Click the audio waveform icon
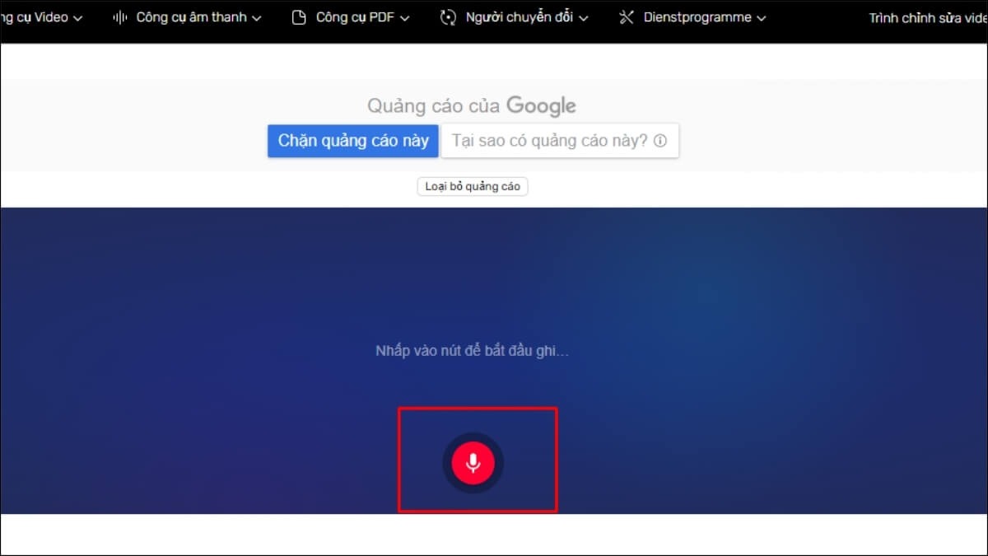This screenshot has height=556, width=988. tap(120, 17)
